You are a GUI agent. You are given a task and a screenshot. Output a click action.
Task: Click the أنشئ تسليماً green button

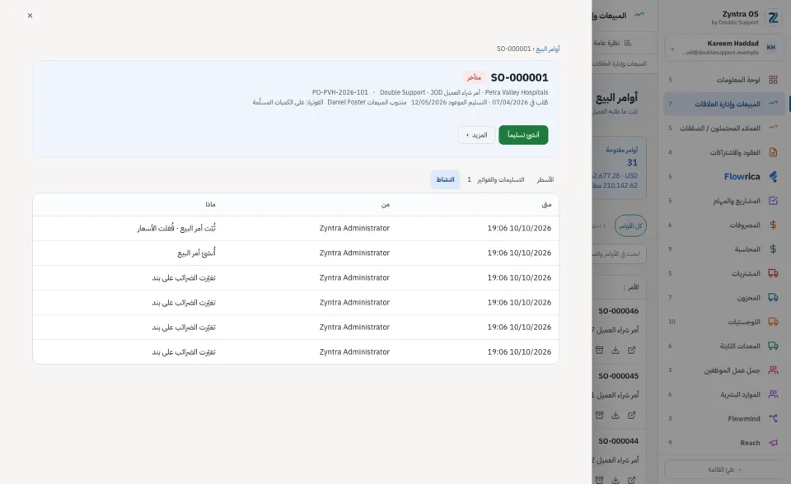[x=523, y=135]
